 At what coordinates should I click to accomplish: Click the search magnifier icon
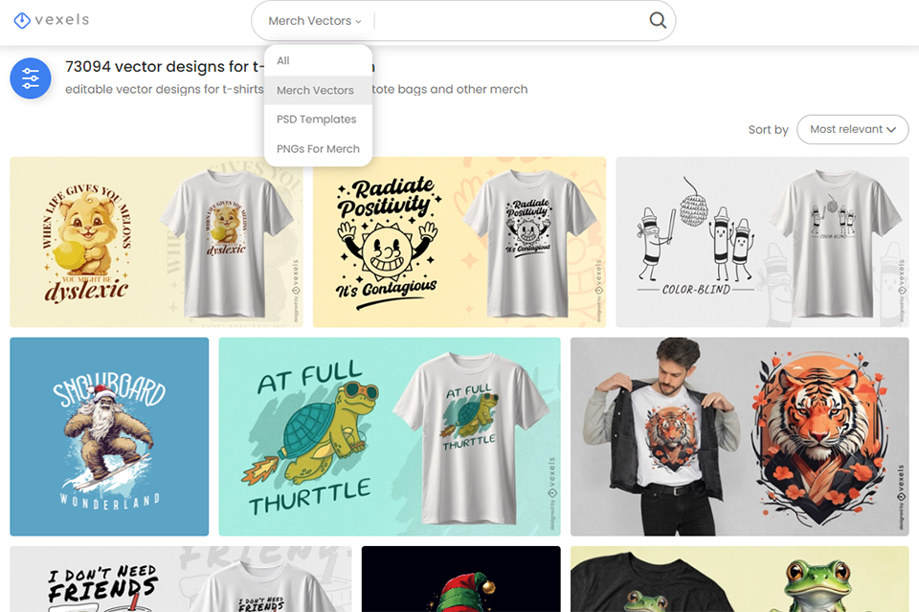[x=658, y=20]
